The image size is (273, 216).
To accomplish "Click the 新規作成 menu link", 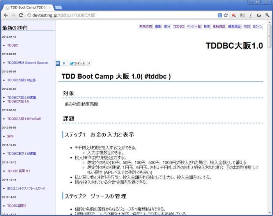I will pos(146,26).
